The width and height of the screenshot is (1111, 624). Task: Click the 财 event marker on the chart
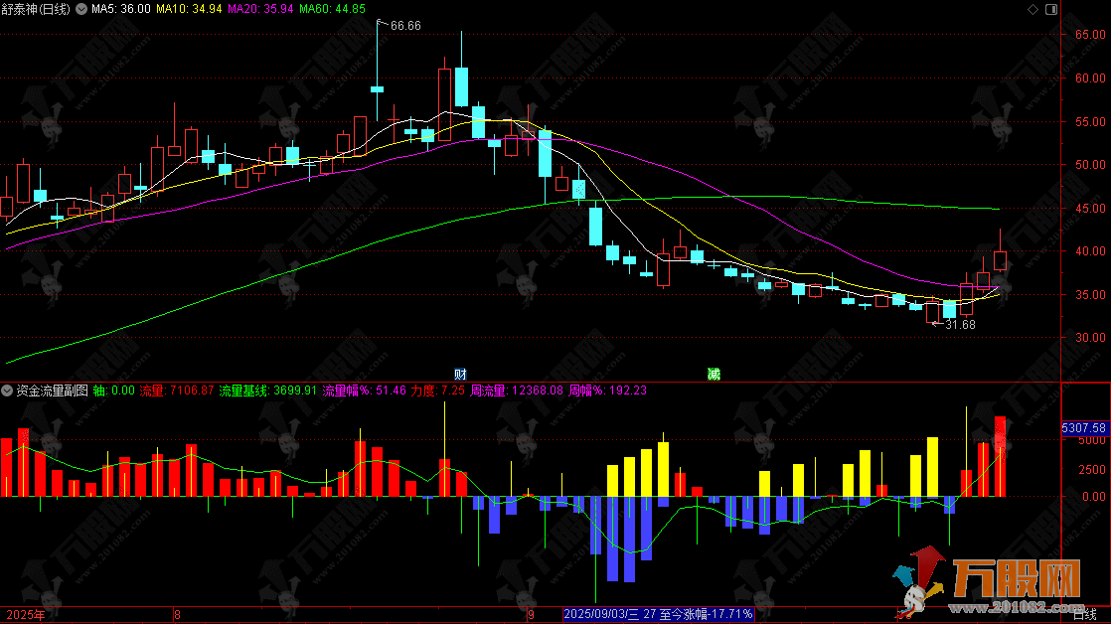click(x=460, y=374)
